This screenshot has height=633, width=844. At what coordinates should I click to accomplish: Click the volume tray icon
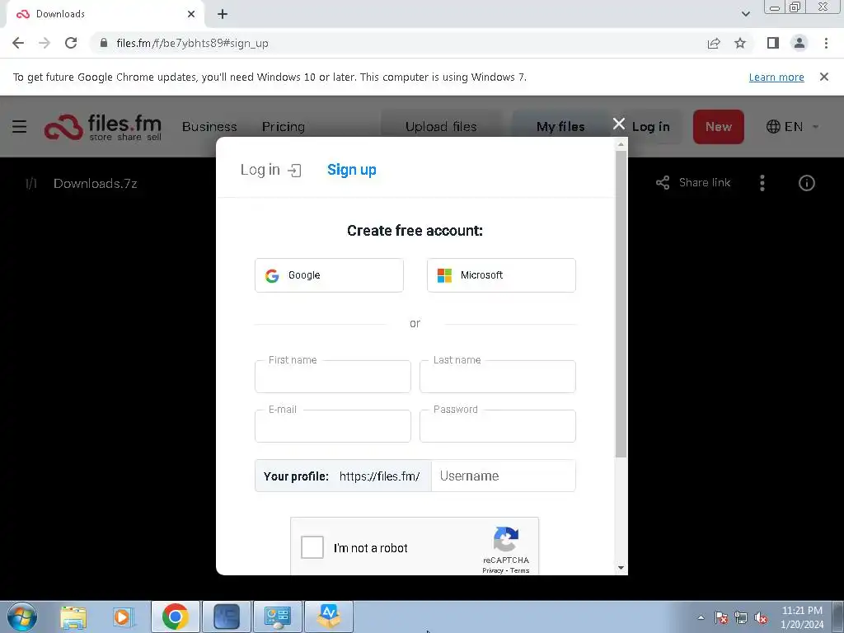click(761, 618)
